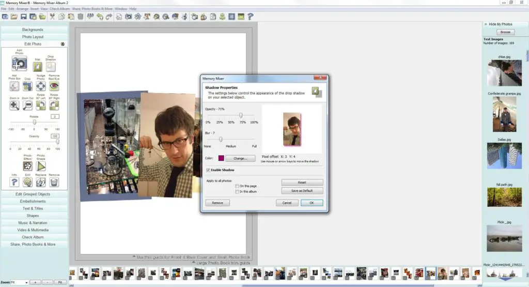Open the Edit menu
529x287 pixels.
click(11, 9)
